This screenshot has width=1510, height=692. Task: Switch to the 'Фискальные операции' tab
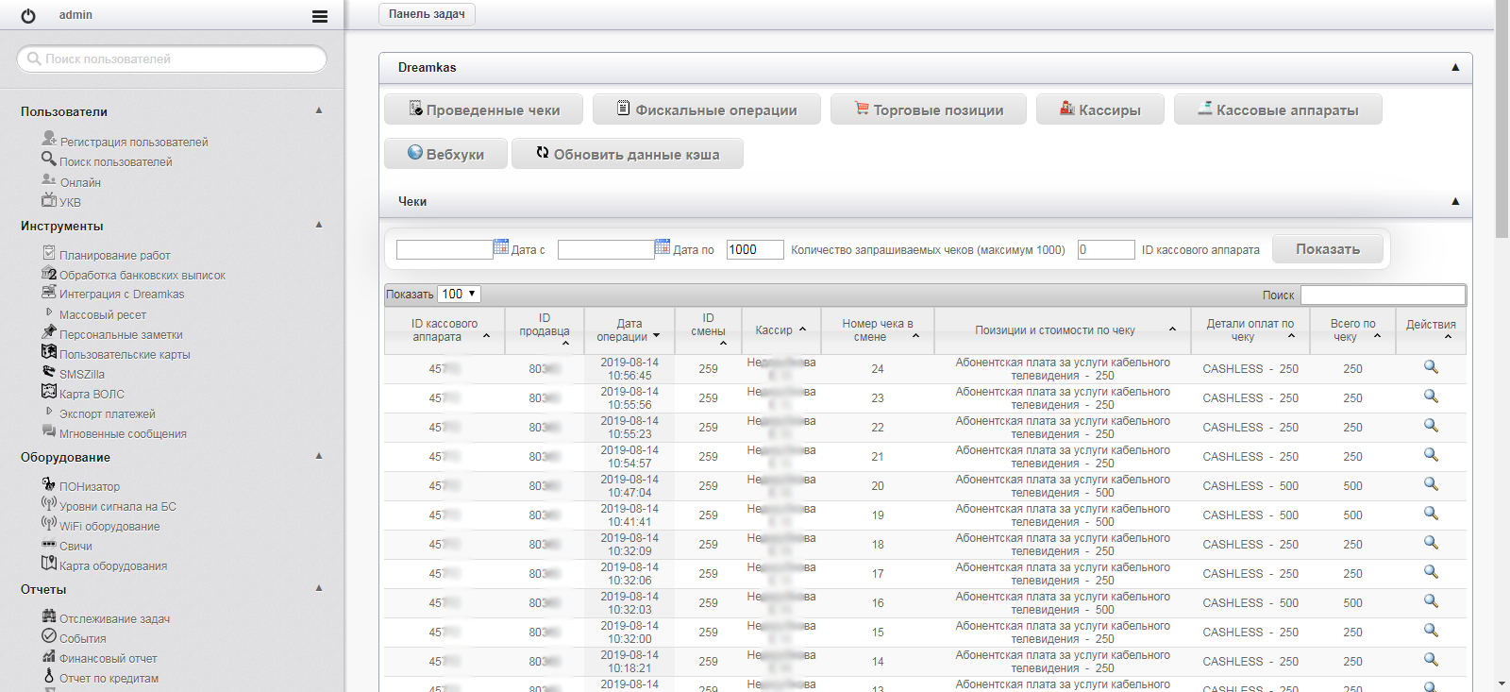[x=706, y=110]
